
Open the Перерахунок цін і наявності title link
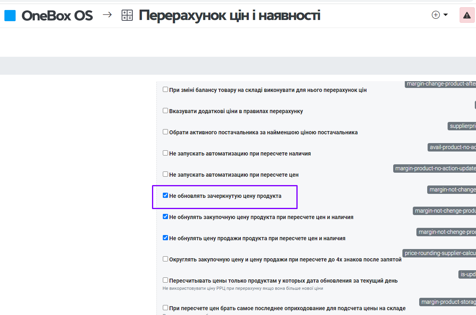229,16
